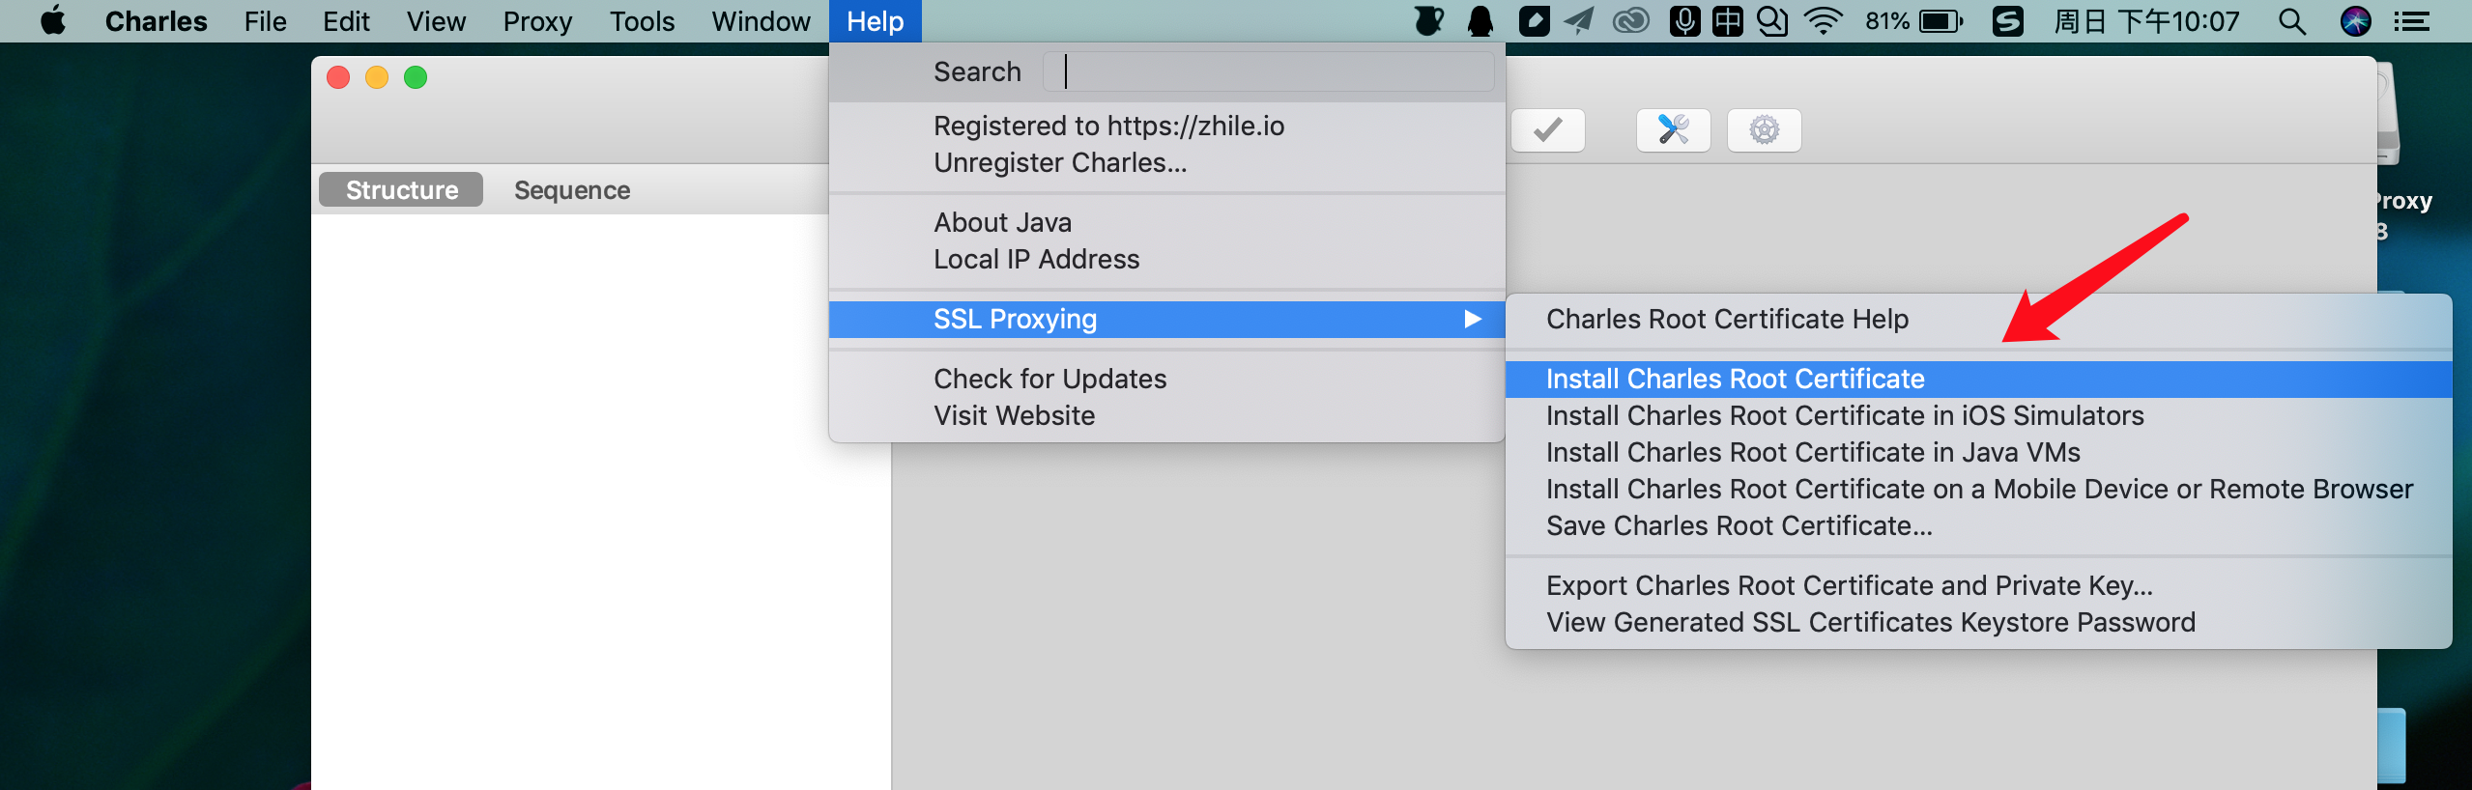Click the gear Settings toolbar button
2472x790 pixels.
tap(1765, 130)
